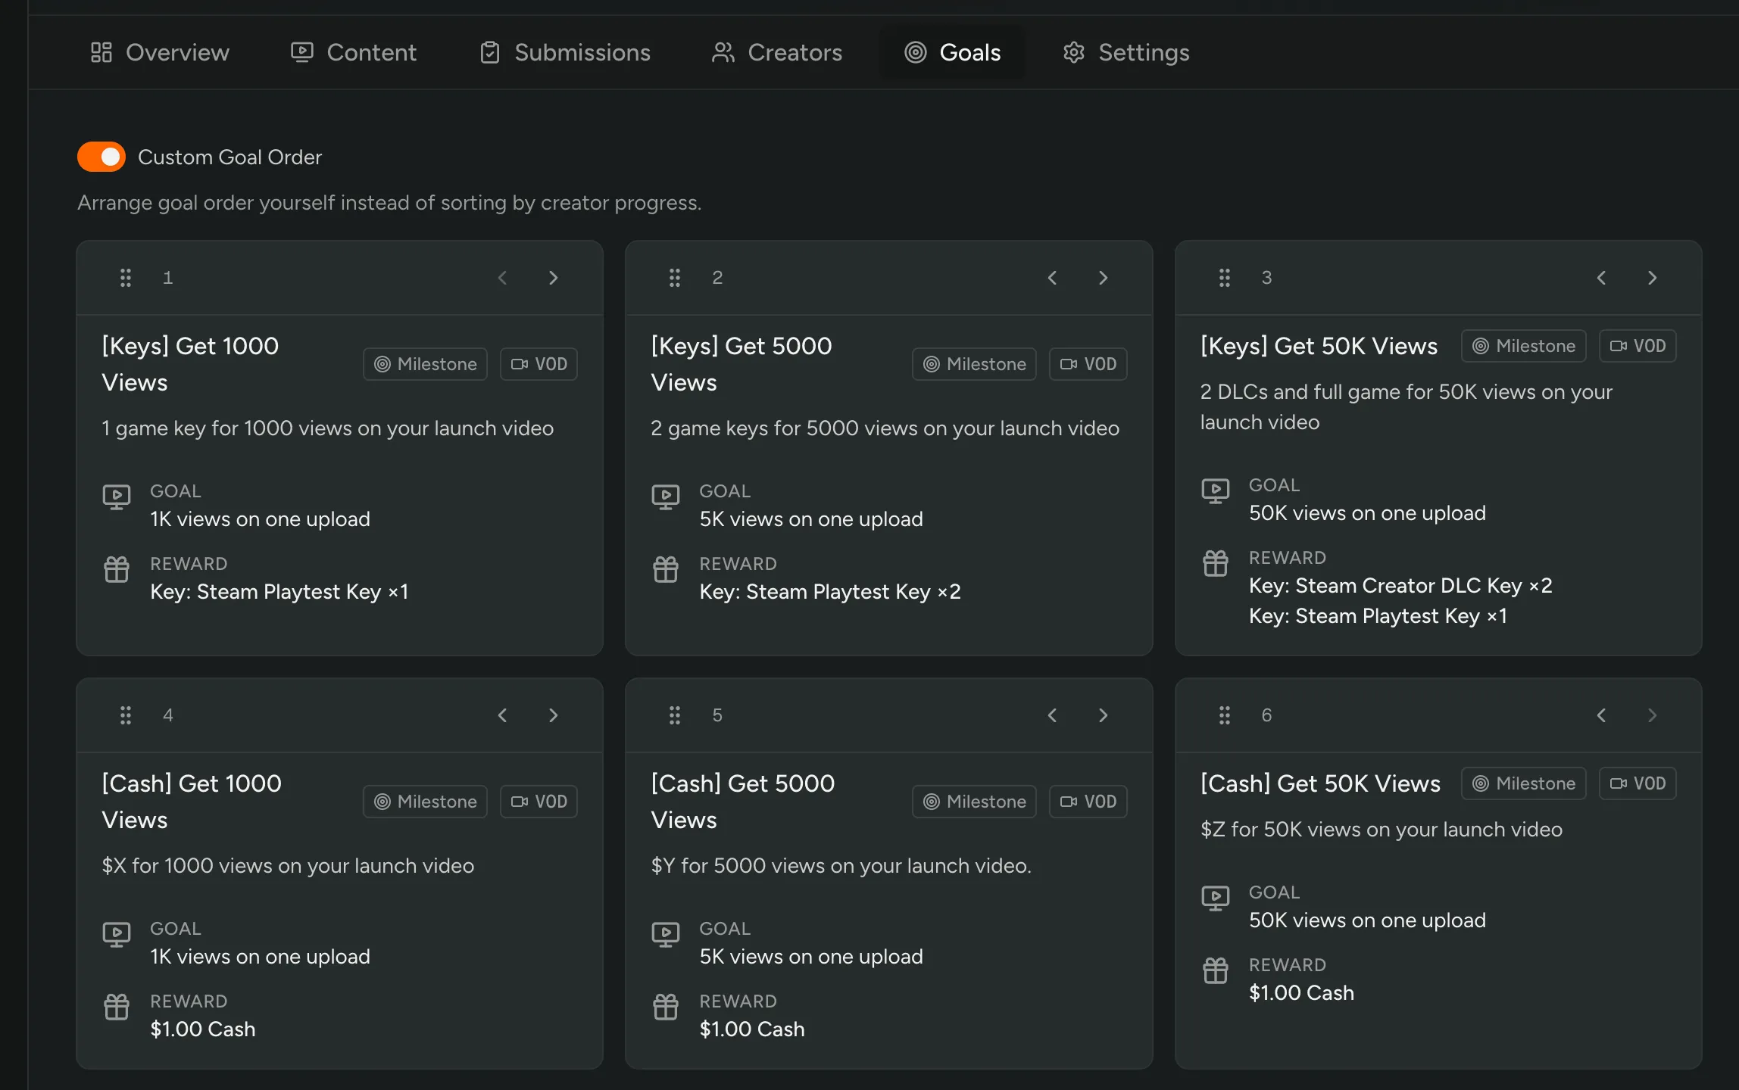1739x1090 pixels.
Task: Click the Milestone badge on [Cash] Get 1000 Views
Action: tap(425, 802)
